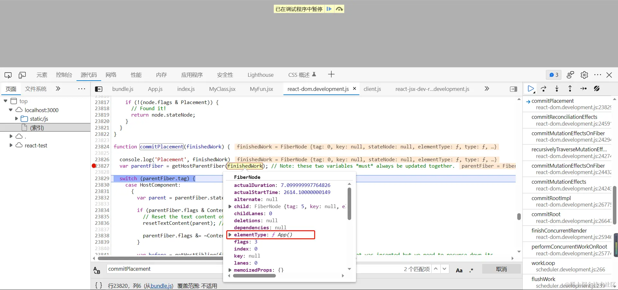The height and width of the screenshot is (290, 618).
Task: Click the red breakpoint at line 23827
Action: 94,166
